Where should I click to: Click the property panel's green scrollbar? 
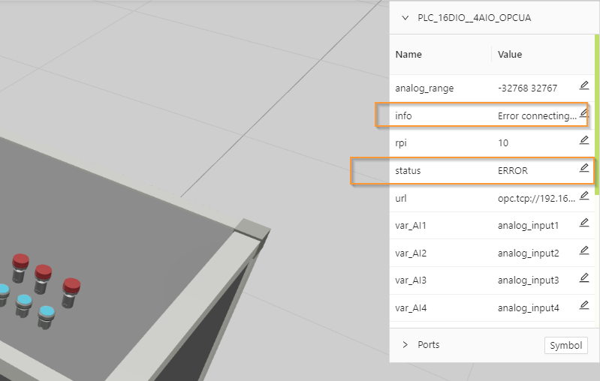(x=596, y=115)
